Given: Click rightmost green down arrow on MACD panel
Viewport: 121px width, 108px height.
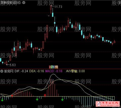Looking at the screenshot, I should coord(62,99).
